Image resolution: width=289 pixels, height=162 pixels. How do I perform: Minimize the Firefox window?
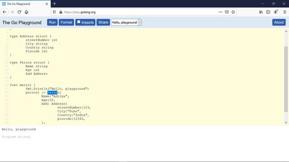[263, 4]
